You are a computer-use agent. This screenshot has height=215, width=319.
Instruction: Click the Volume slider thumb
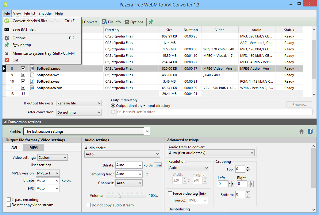pyautogui.click(x=120, y=196)
